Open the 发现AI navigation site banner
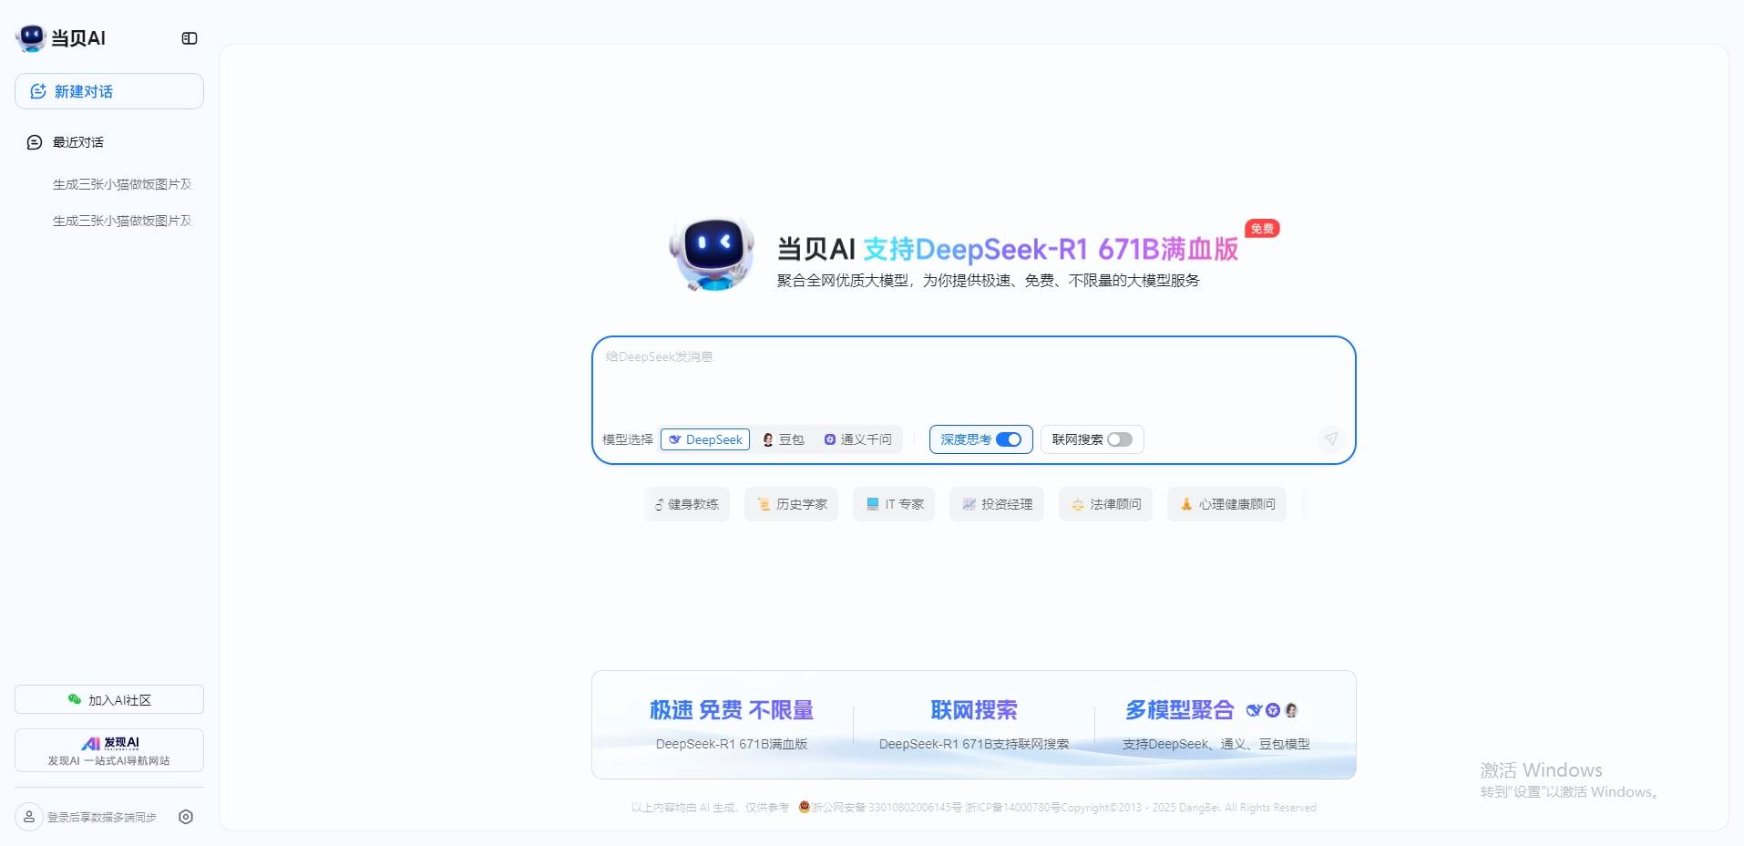1744x846 pixels. [109, 750]
